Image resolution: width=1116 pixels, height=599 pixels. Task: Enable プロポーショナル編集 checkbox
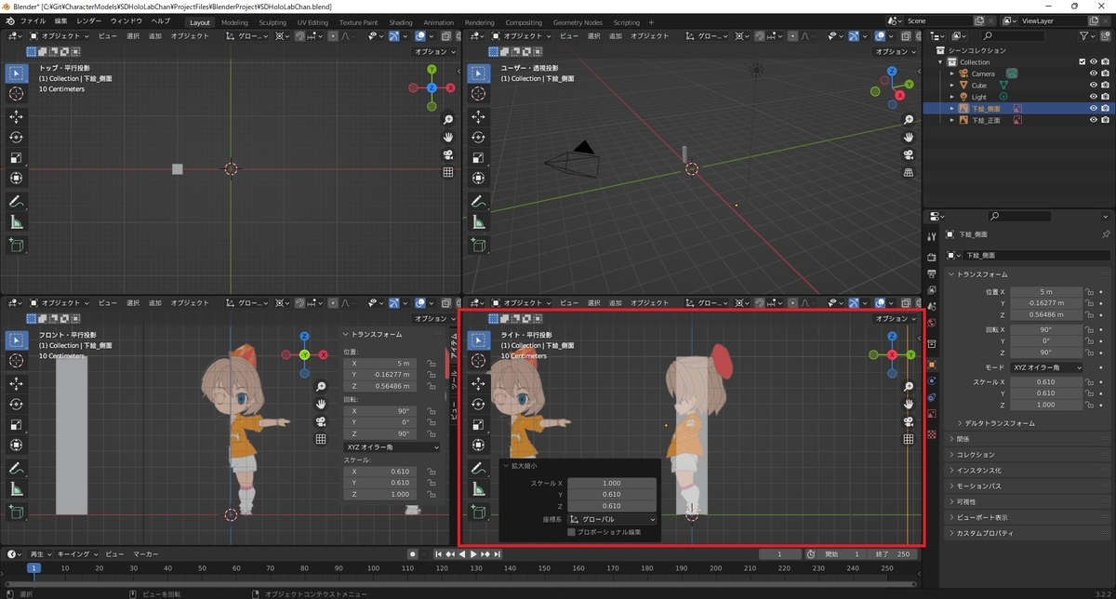(x=571, y=532)
